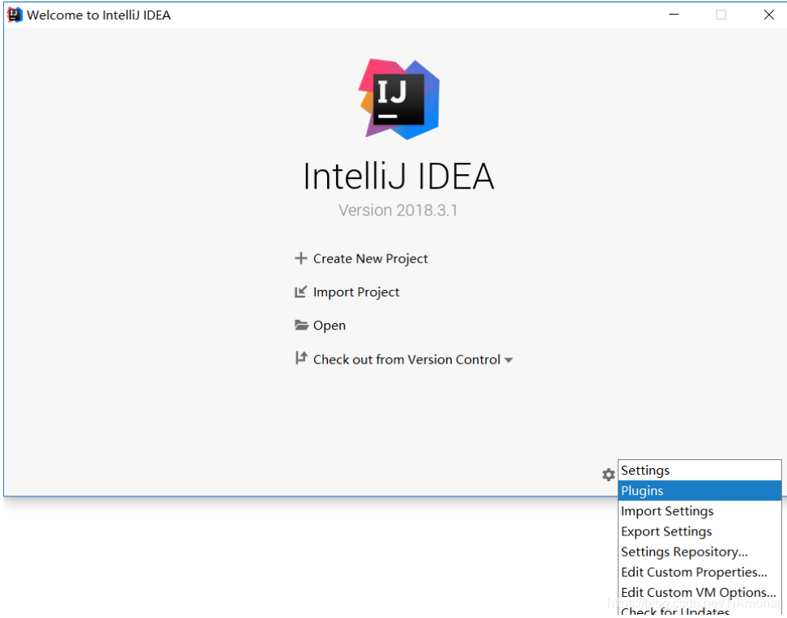Choose Settings from the configure menu
The image size is (787, 618).
point(700,471)
